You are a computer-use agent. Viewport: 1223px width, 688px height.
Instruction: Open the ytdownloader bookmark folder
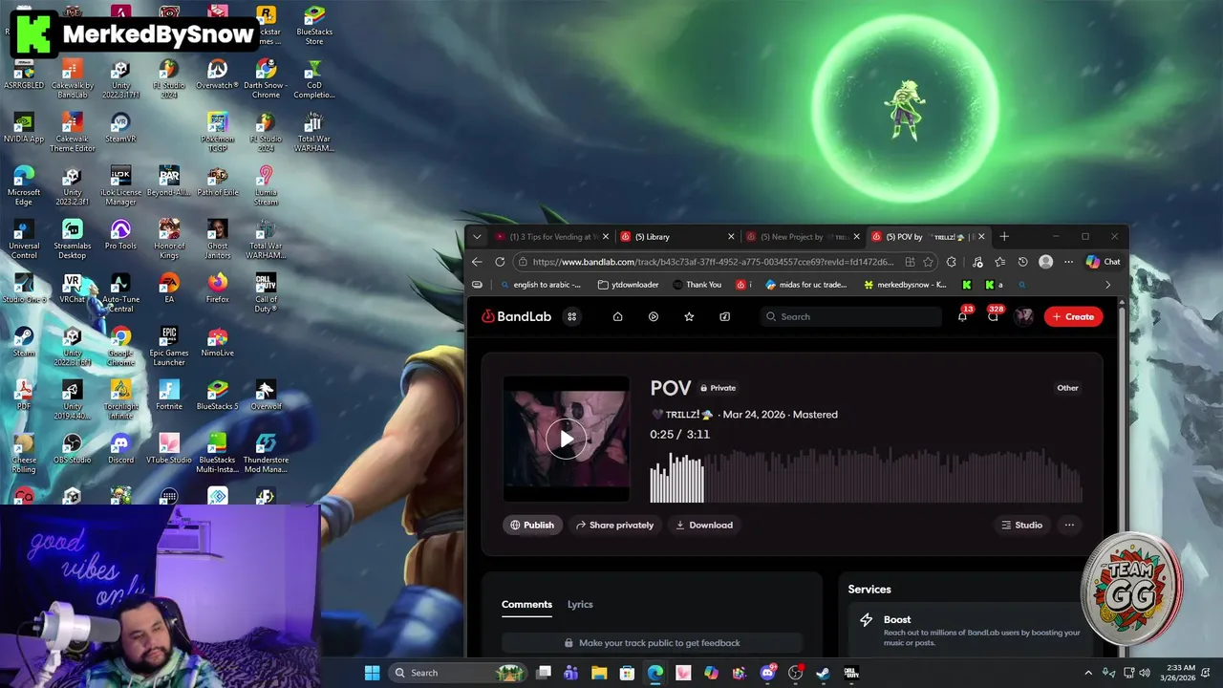(x=628, y=285)
